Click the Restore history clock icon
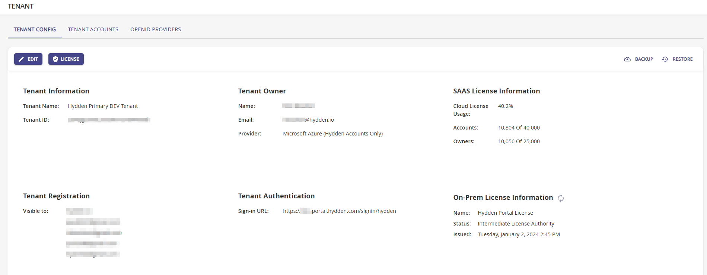The image size is (707, 275). coord(665,59)
